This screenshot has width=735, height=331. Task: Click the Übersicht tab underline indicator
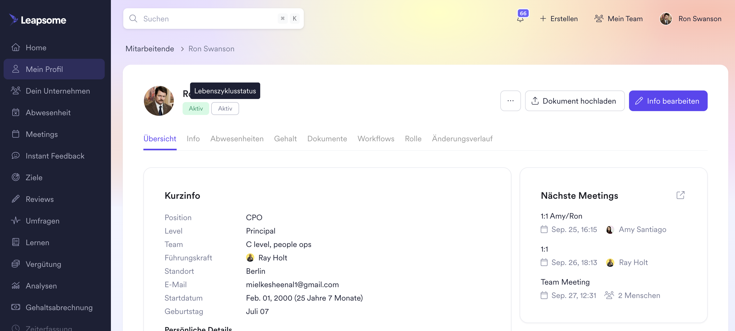pos(160,148)
